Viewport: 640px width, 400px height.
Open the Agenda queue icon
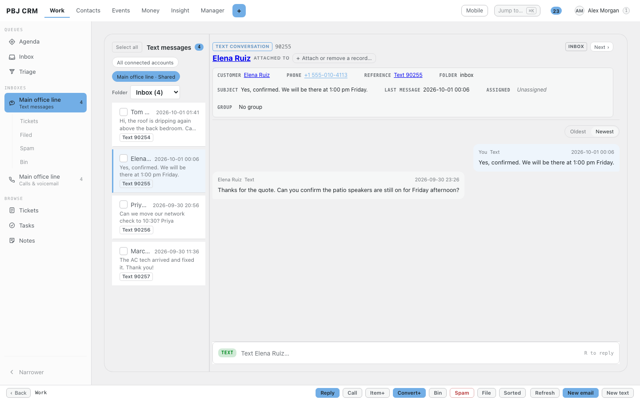[x=12, y=42]
